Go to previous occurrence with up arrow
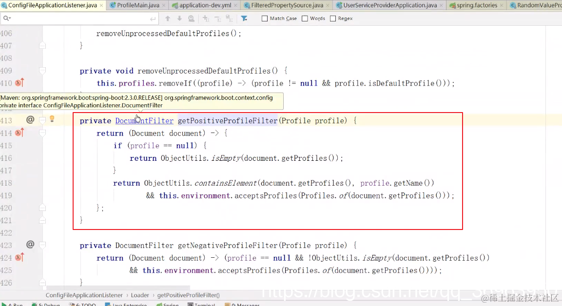The width and height of the screenshot is (562, 306). [x=167, y=19]
